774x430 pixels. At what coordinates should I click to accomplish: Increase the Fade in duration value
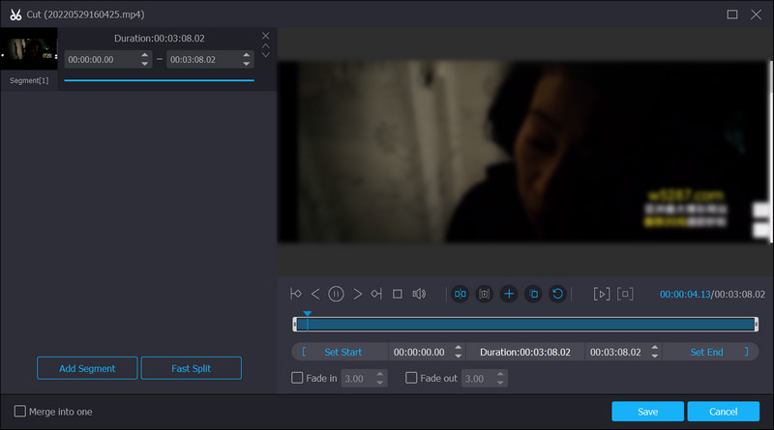(380, 375)
